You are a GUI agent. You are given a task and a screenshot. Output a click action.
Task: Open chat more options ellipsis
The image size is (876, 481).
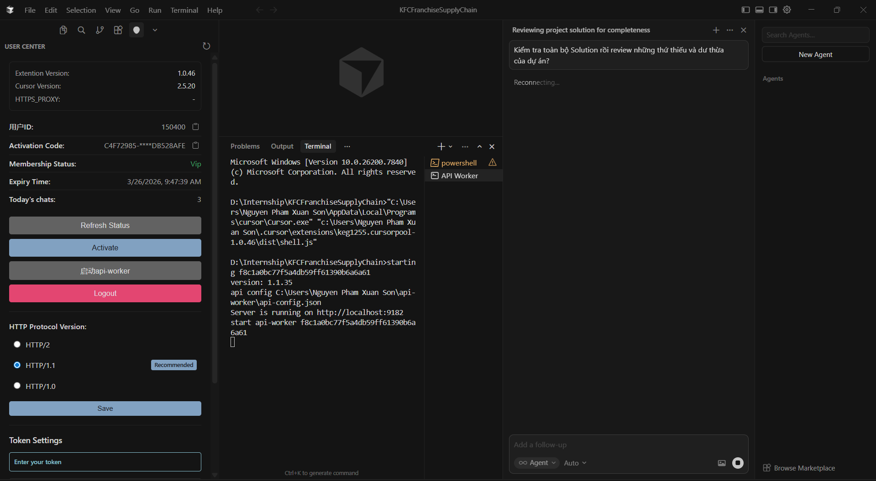(x=730, y=30)
